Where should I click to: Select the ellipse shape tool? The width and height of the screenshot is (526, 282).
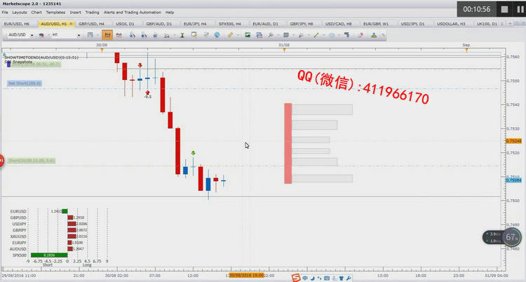coord(332,35)
